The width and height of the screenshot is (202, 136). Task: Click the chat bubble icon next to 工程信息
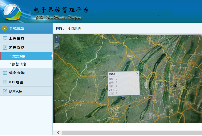[x=5, y=38]
